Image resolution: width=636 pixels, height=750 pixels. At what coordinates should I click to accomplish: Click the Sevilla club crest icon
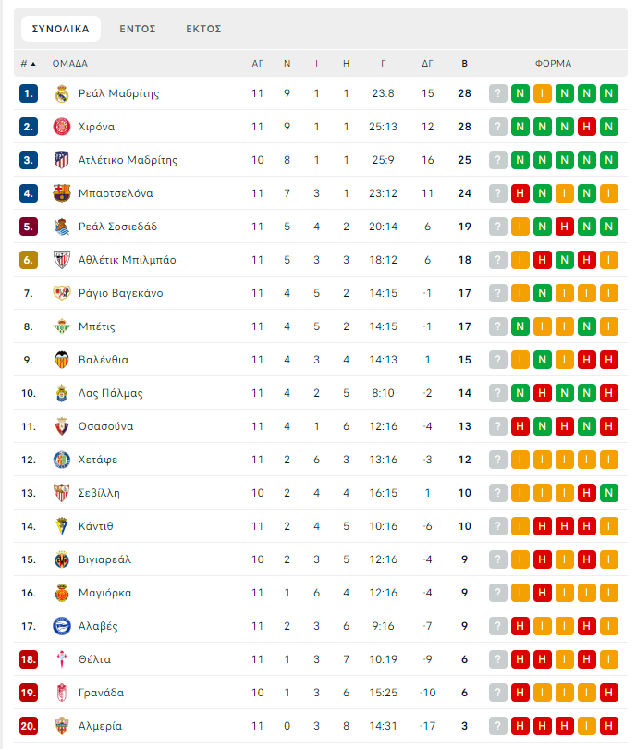(62, 493)
